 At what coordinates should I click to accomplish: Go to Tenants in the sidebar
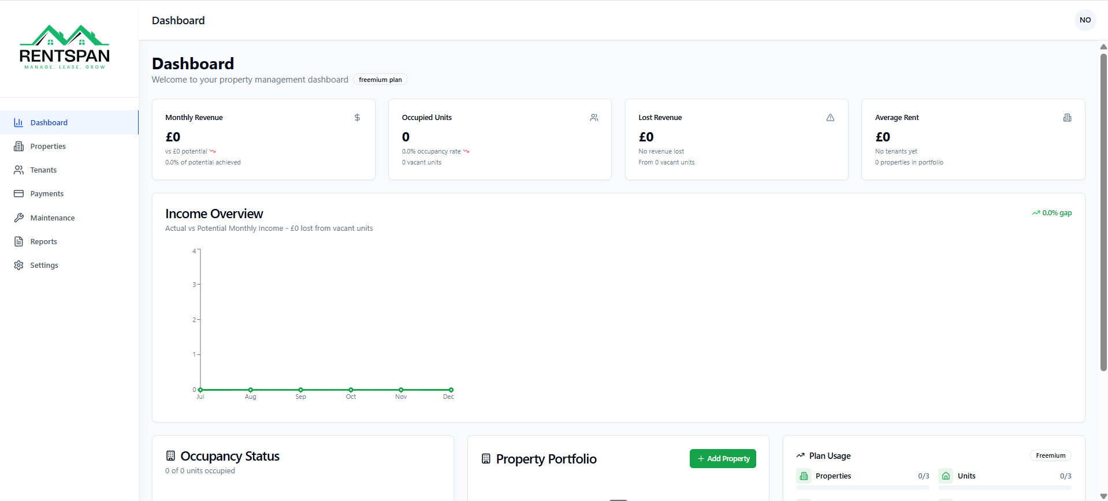pos(43,170)
